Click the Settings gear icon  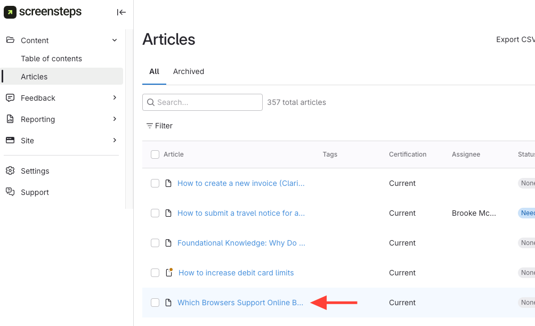[x=10, y=171]
